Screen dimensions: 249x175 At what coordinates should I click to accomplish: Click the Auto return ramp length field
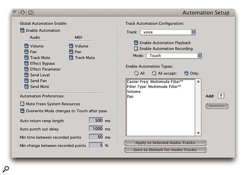click(x=96, y=121)
